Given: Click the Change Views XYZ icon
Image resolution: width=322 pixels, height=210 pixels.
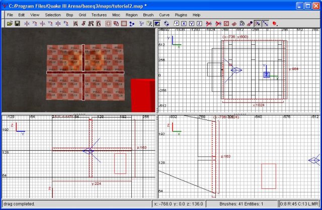Looking at the screenshot, I should (141, 24).
